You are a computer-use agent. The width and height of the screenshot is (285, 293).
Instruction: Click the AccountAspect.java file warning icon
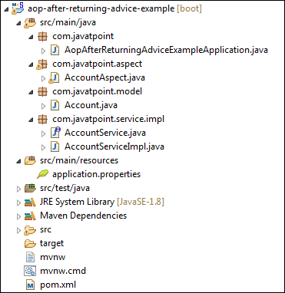(54, 77)
